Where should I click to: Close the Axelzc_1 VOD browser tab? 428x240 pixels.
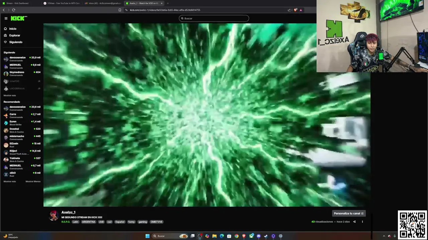pyautogui.click(x=162, y=3)
